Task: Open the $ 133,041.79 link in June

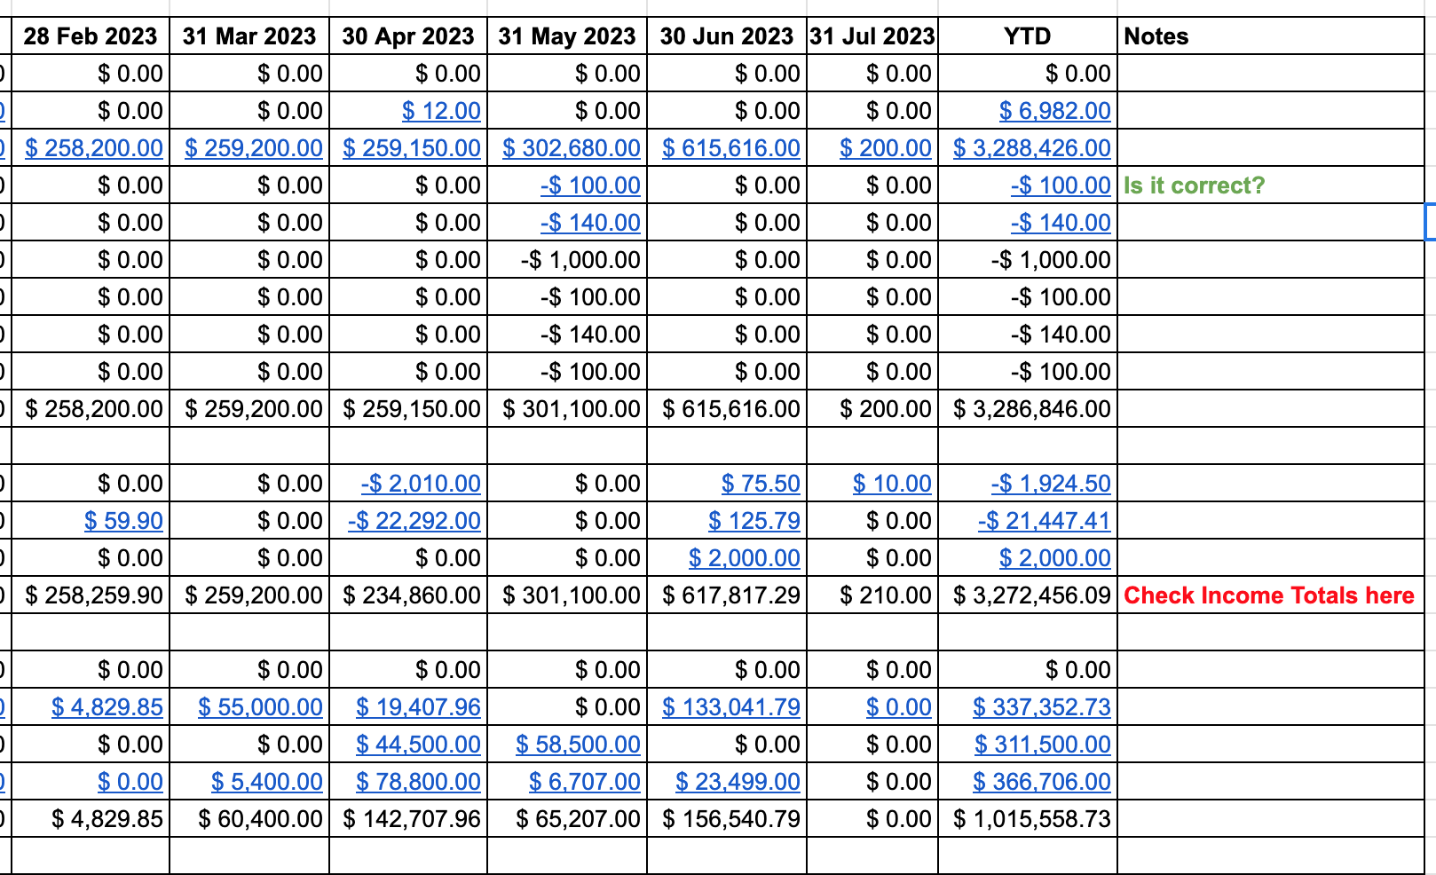Action: pyautogui.click(x=731, y=707)
